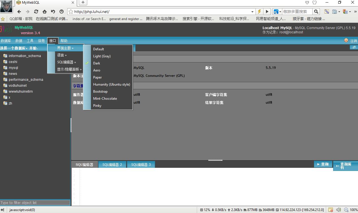The image size is (358, 213).
Task: Select the performance_schema database
Action: [x=26, y=80]
